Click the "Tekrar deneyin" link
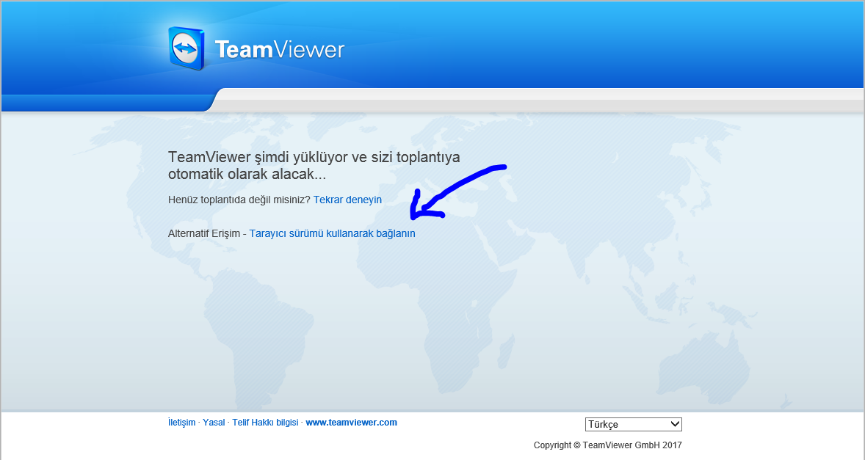 coord(347,200)
